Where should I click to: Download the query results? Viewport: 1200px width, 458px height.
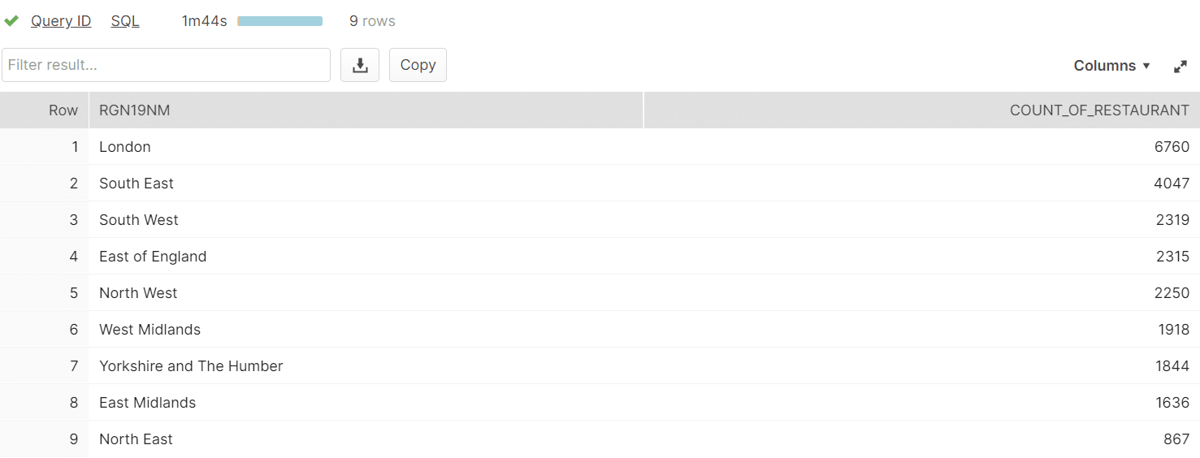(360, 65)
